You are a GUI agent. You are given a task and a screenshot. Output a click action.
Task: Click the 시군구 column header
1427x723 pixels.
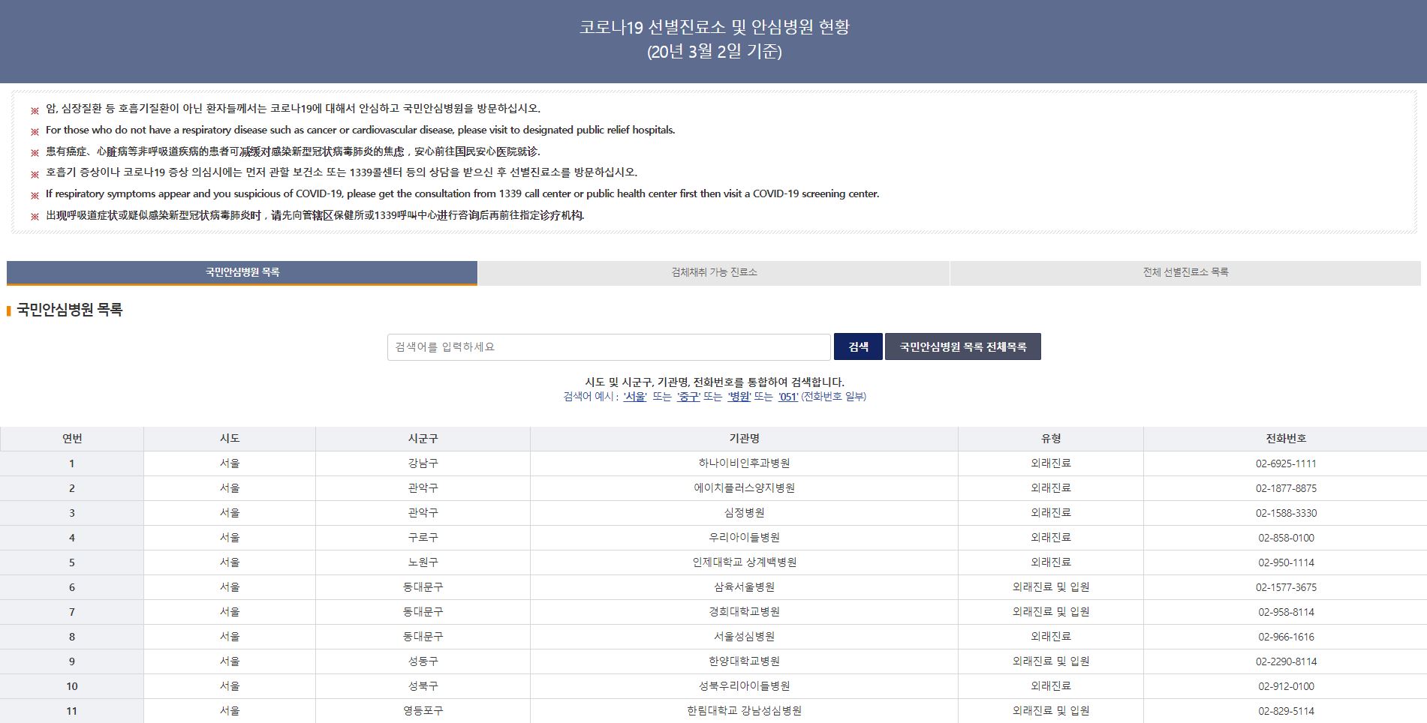423,439
